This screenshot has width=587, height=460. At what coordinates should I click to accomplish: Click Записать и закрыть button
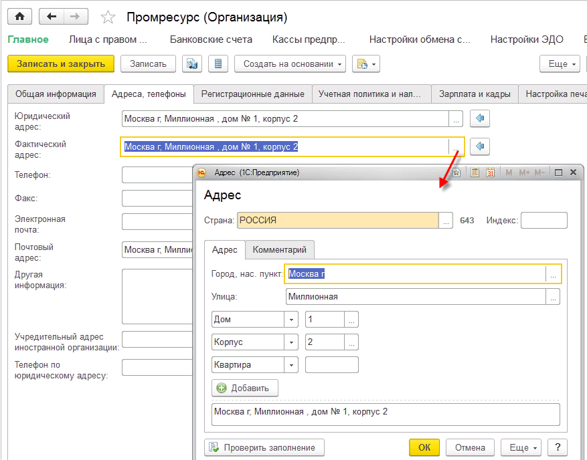61,64
